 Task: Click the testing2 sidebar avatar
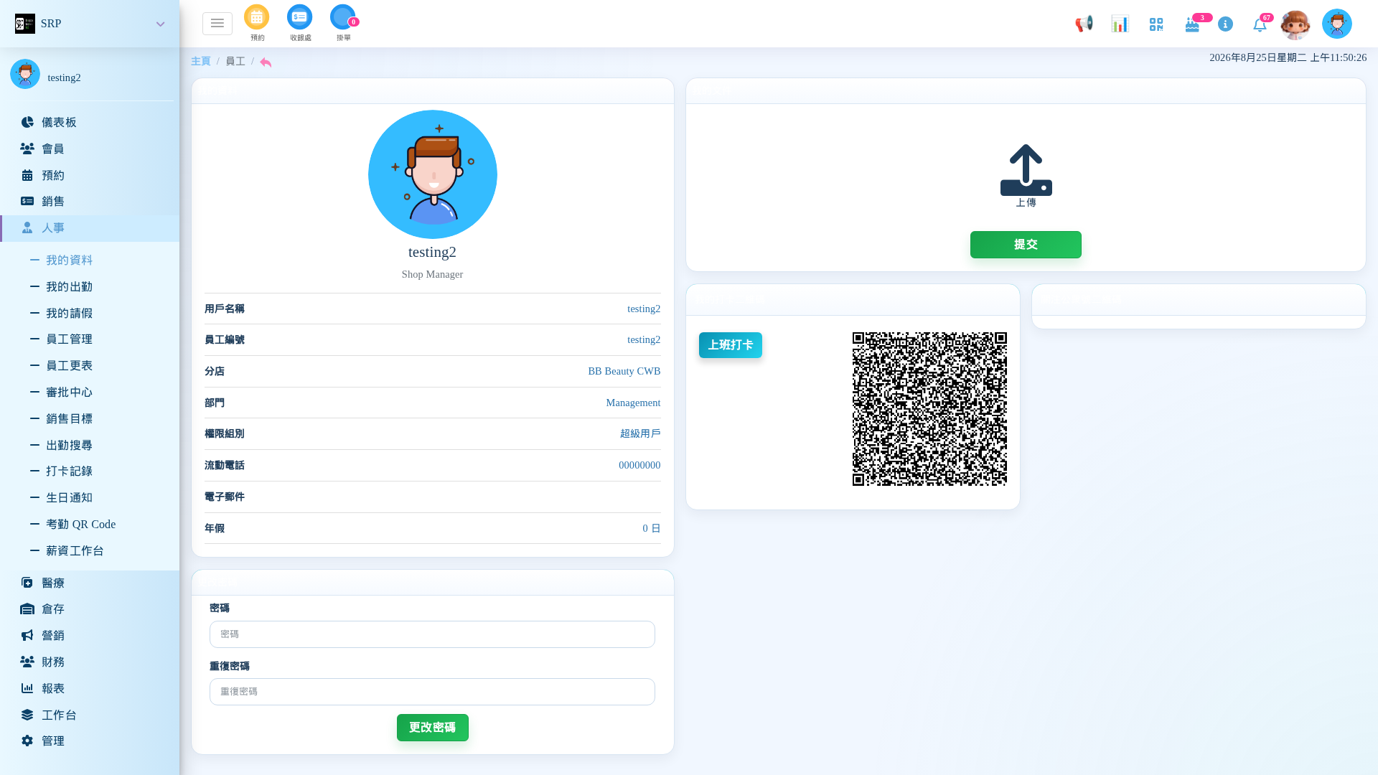coord(25,74)
